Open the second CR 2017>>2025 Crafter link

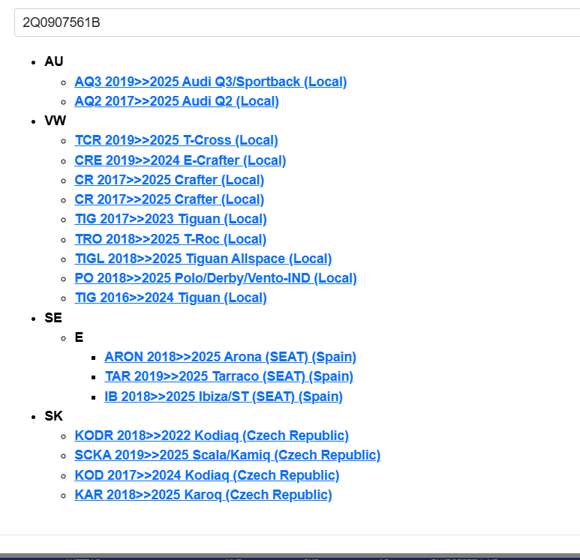point(169,199)
